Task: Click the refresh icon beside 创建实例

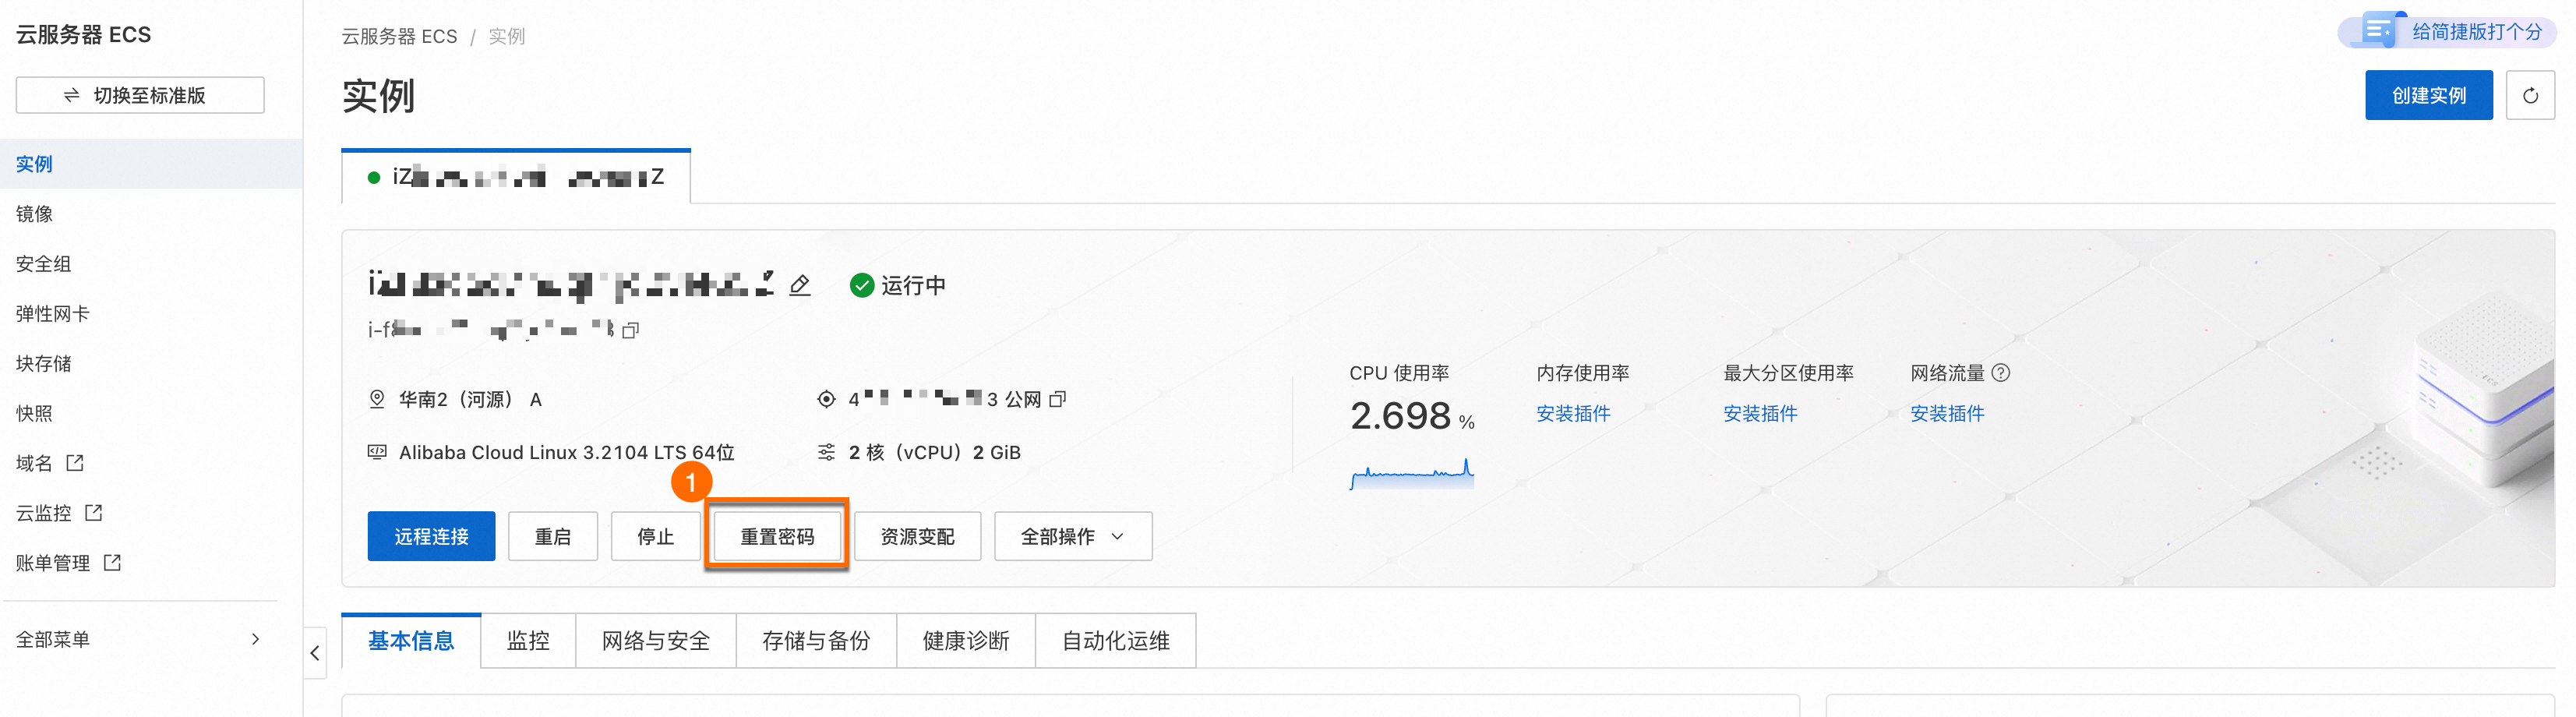Action: coord(2530,96)
